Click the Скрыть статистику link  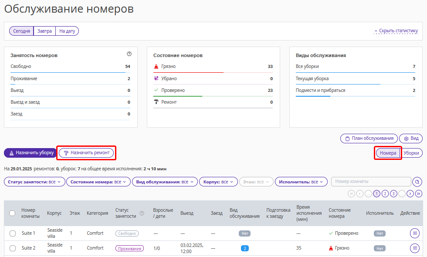point(396,31)
